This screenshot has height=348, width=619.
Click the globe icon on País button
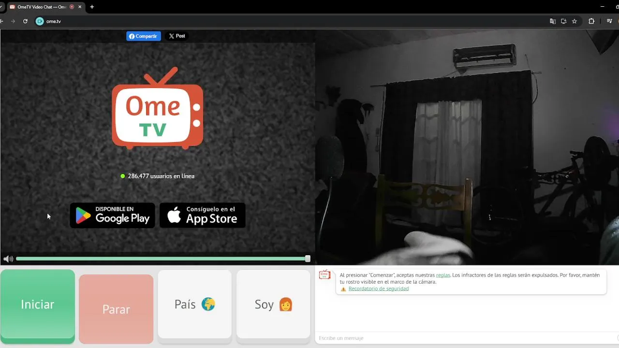coord(208,304)
